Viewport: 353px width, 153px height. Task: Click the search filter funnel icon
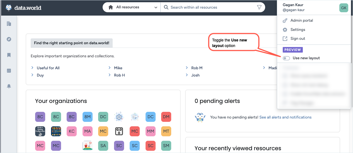tap(259, 7)
